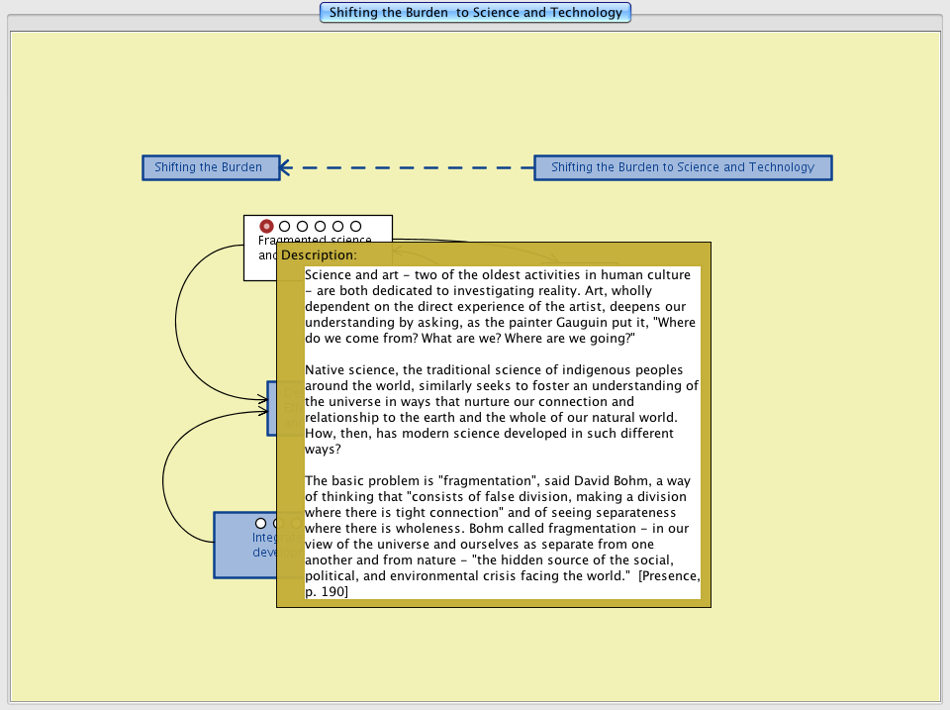Select the red highlighted first circle on Fragmented science node
The width and height of the screenshot is (950, 710).
(x=266, y=226)
